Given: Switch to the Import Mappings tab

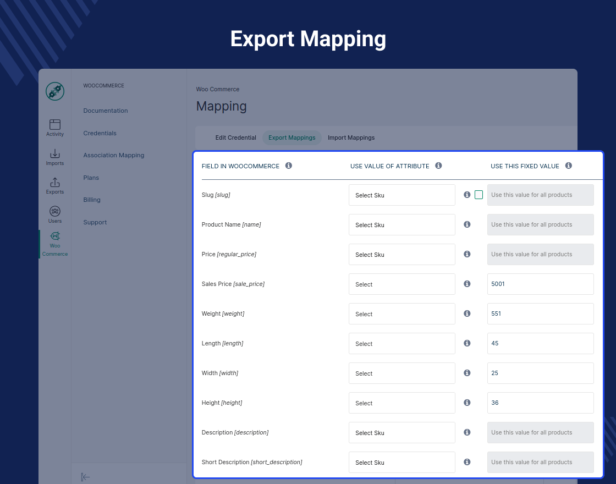Looking at the screenshot, I should [351, 137].
